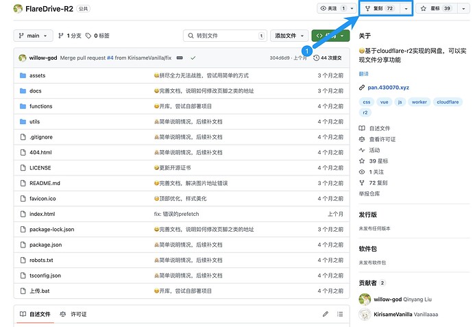Screen dimensions: 473x327
Task: Expand the main branch dropdown
Action: 34,36
